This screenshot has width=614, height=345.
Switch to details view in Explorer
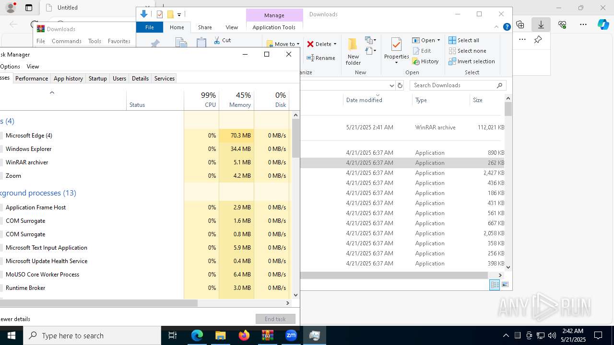click(x=495, y=285)
